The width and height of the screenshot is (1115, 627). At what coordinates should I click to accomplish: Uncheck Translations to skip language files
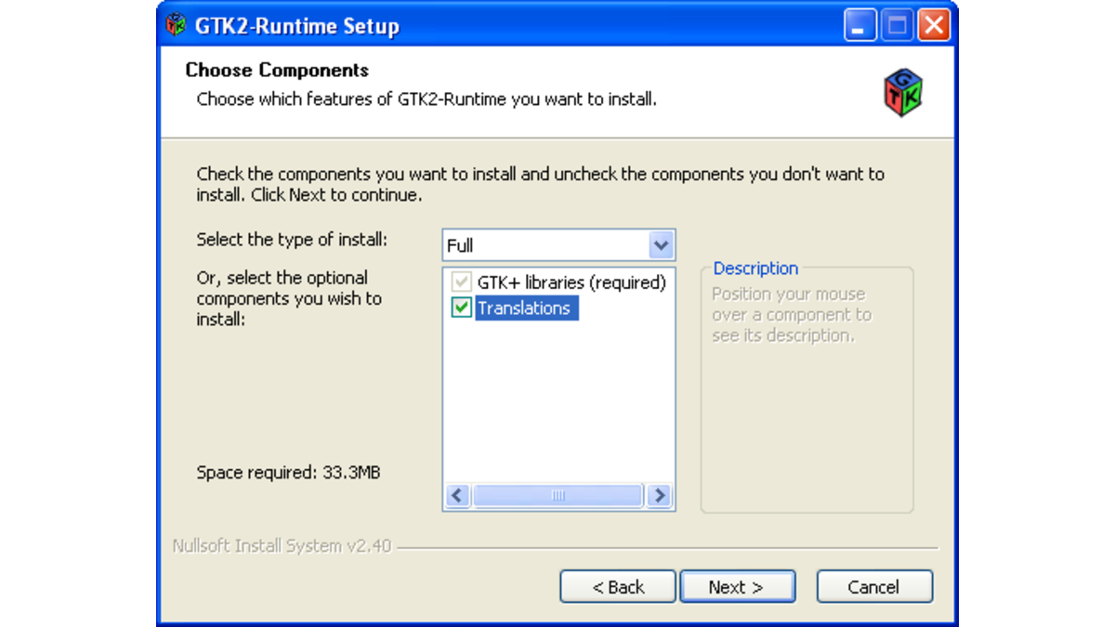point(460,307)
